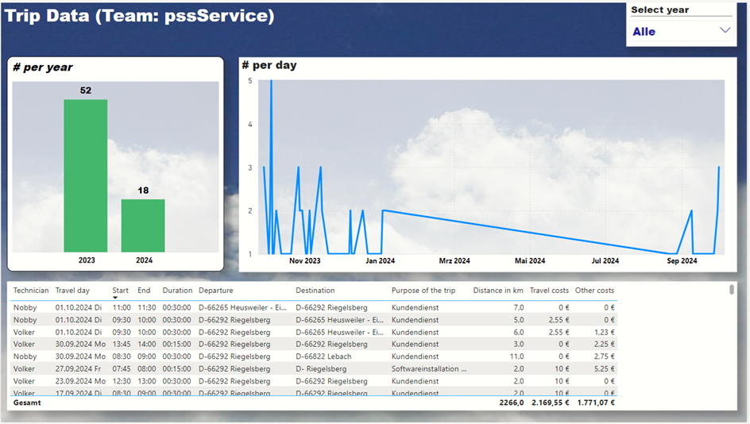Click the Destination column header
Screen dimensions: 750x424
[315, 291]
